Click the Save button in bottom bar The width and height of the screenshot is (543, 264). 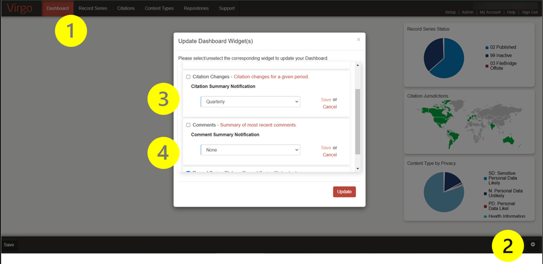9,245
